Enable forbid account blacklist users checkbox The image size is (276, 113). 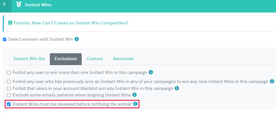(x=9, y=88)
